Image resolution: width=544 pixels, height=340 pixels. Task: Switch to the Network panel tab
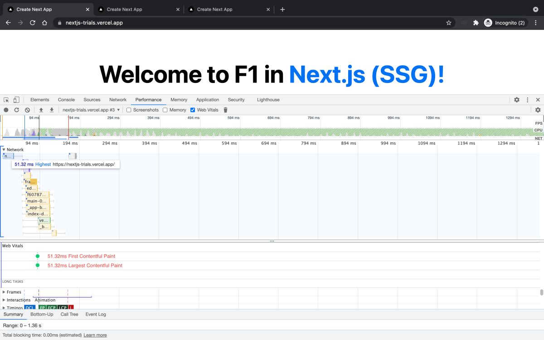point(118,100)
